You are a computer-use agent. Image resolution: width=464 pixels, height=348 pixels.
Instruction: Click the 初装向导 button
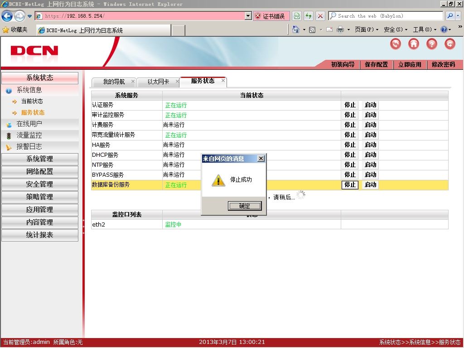click(x=343, y=64)
